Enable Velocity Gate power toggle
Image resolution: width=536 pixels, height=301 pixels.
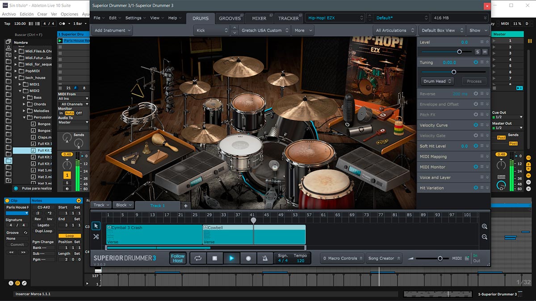pyautogui.click(x=476, y=136)
